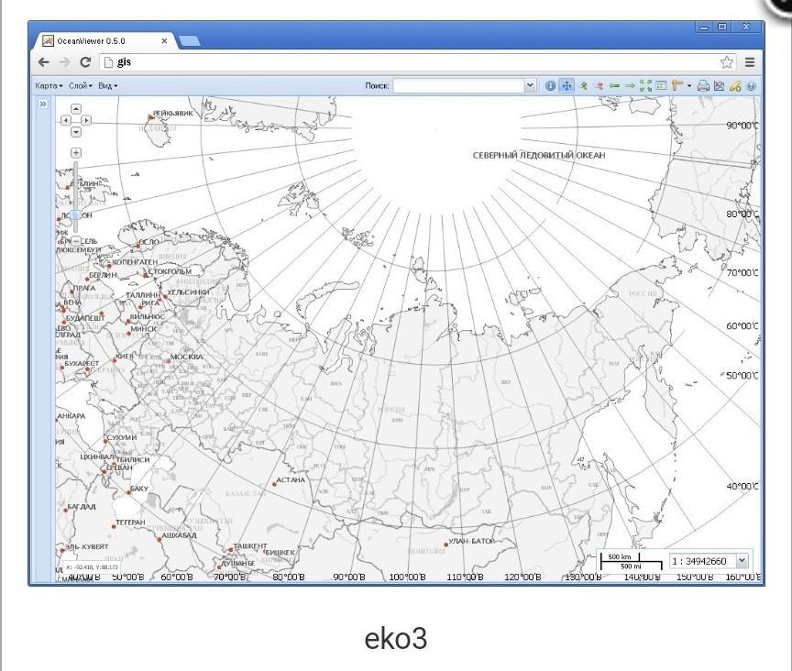Viewport: 792px width, 671px height.
Task: Click the address bar showing gis
Action: (412, 62)
